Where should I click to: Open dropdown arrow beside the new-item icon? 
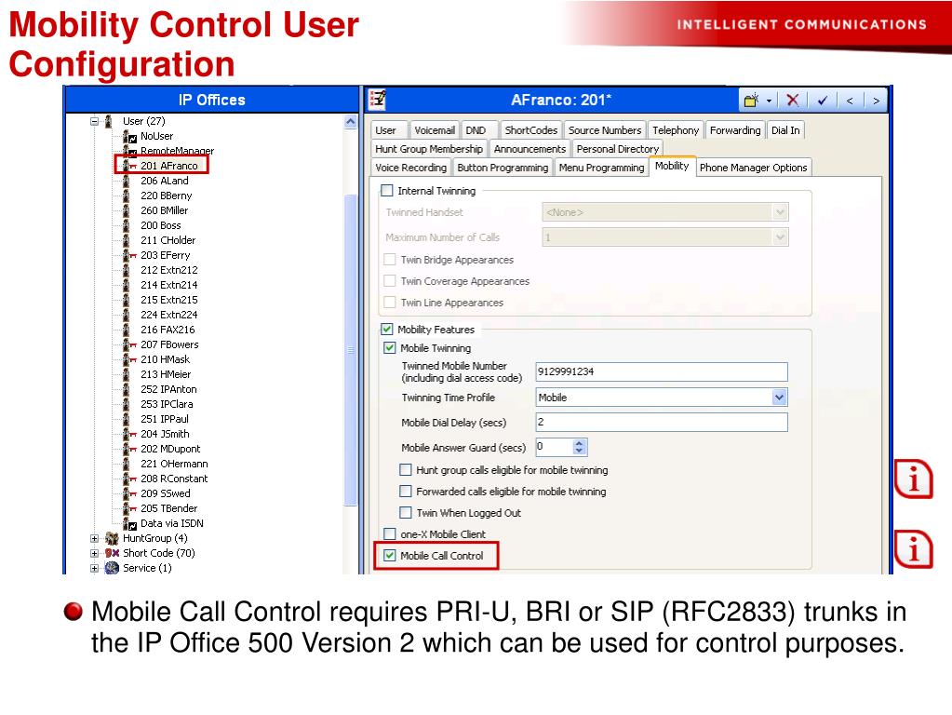769,101
